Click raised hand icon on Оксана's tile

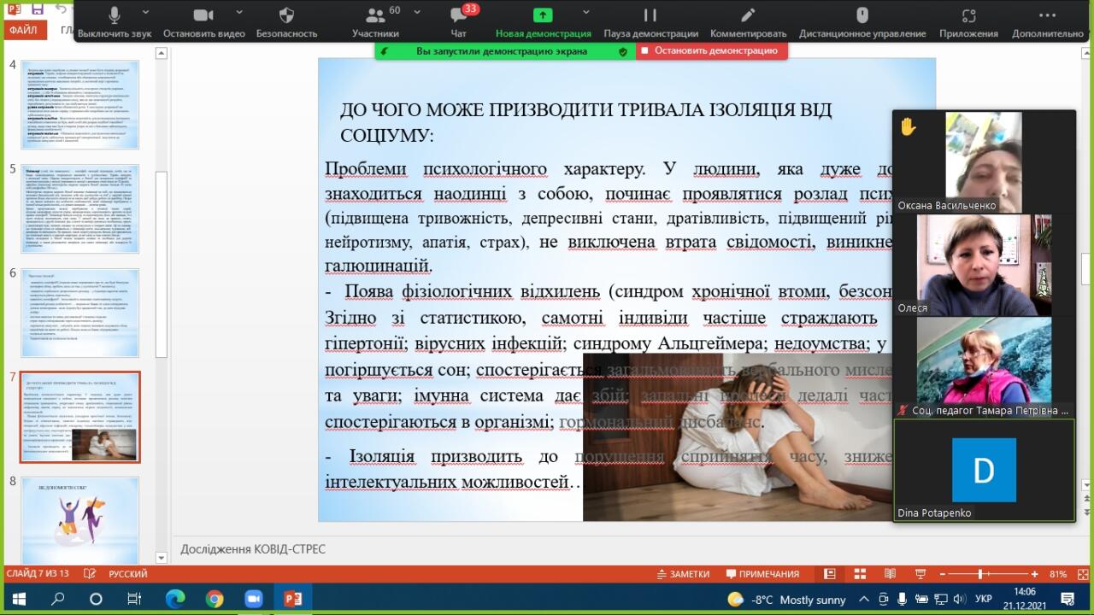[x=908, y=127]
